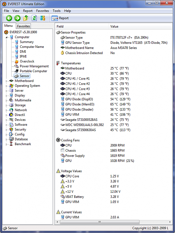Click the green Forward arrow icon

(x=17, y=18)
